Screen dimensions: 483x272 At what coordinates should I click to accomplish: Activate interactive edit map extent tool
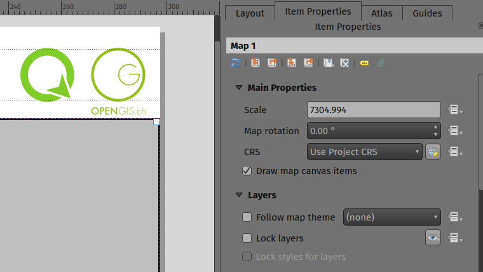pyautogui.click(x=344, y=63)
